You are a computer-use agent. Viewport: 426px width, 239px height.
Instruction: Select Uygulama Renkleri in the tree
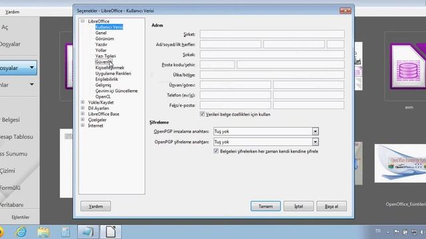tap(113, 74)
